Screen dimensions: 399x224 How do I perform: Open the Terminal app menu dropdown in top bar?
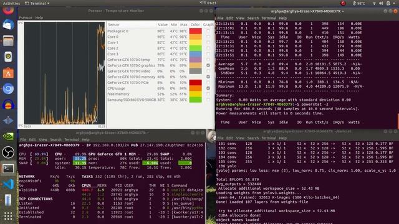(x=37, y=3)
